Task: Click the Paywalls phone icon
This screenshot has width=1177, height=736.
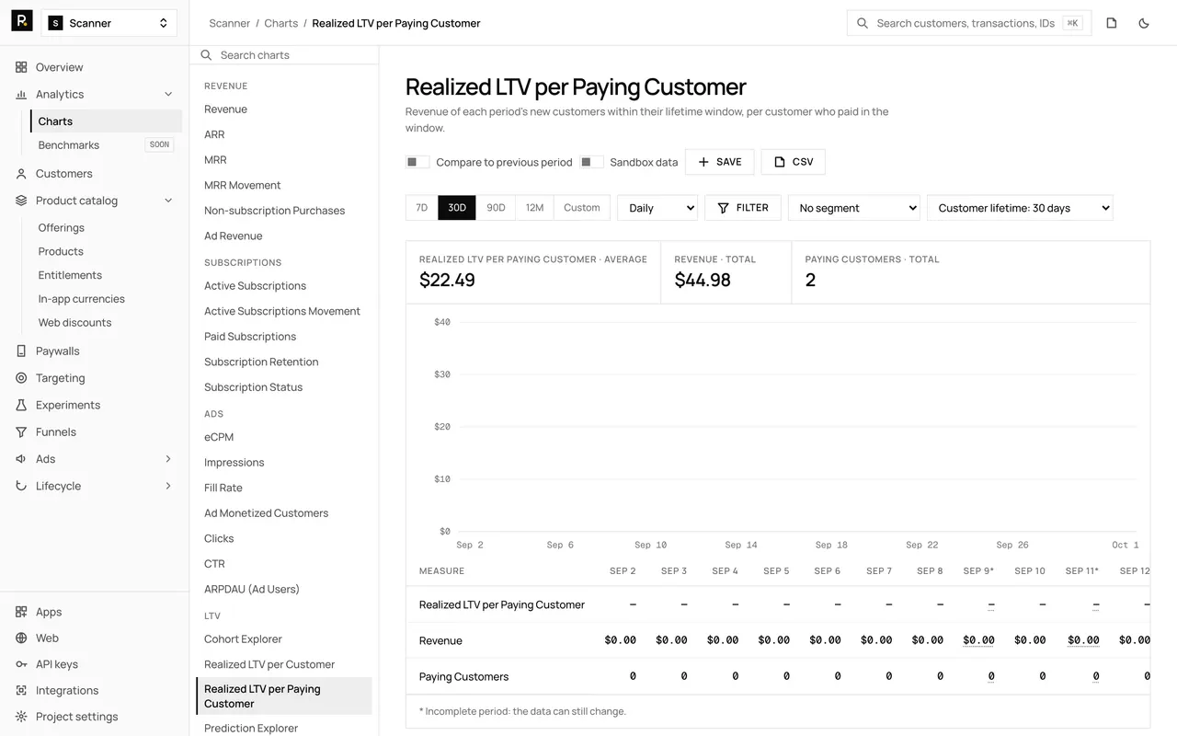Action: coord(21,351)
